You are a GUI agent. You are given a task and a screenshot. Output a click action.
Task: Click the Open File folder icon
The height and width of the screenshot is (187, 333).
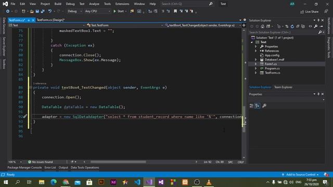[x=32, y=11]
